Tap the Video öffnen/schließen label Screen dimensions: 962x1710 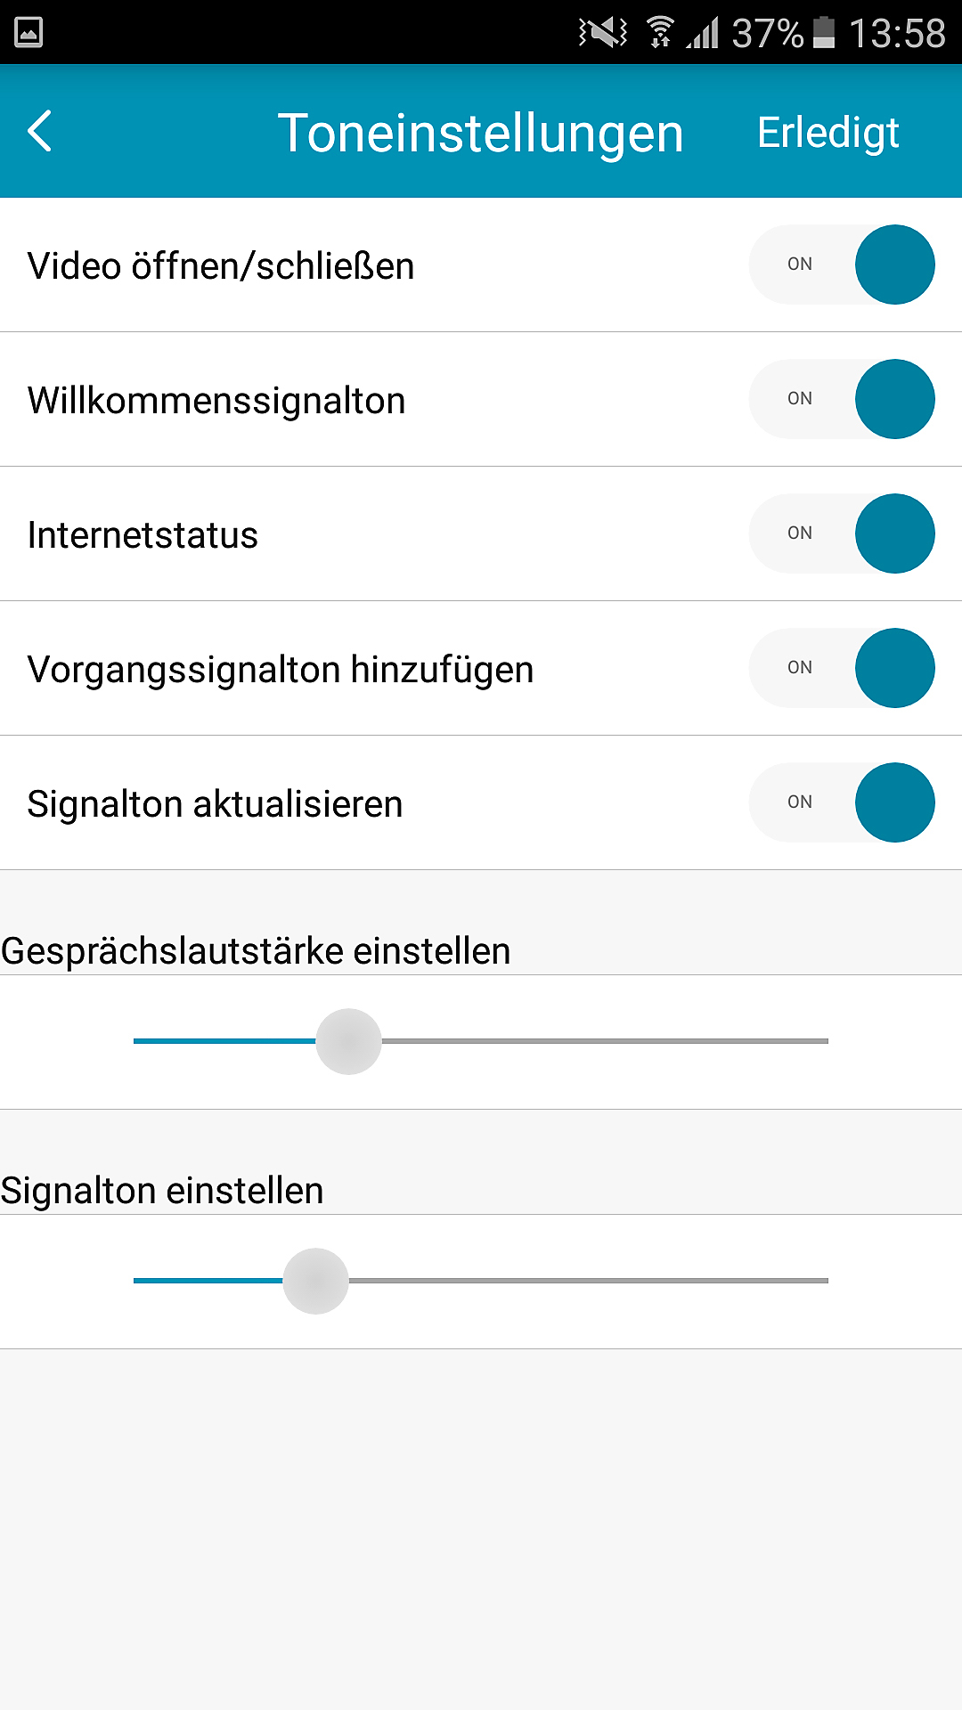pos(221,266)
